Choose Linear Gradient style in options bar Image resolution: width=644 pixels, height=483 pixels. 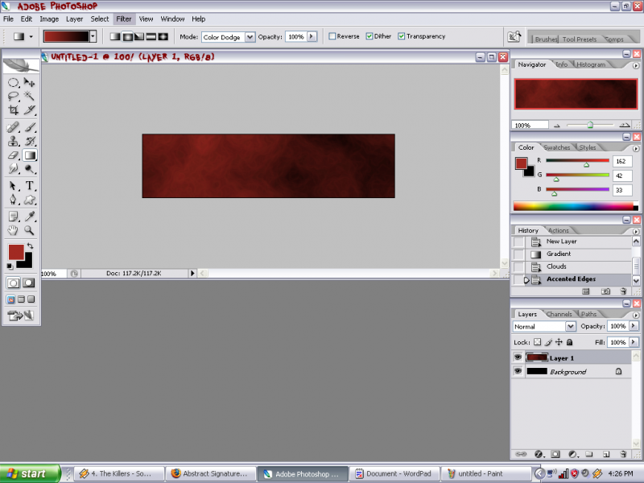coord(115,36)
